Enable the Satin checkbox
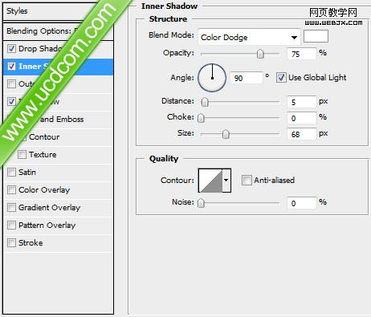 coord(11,172)
